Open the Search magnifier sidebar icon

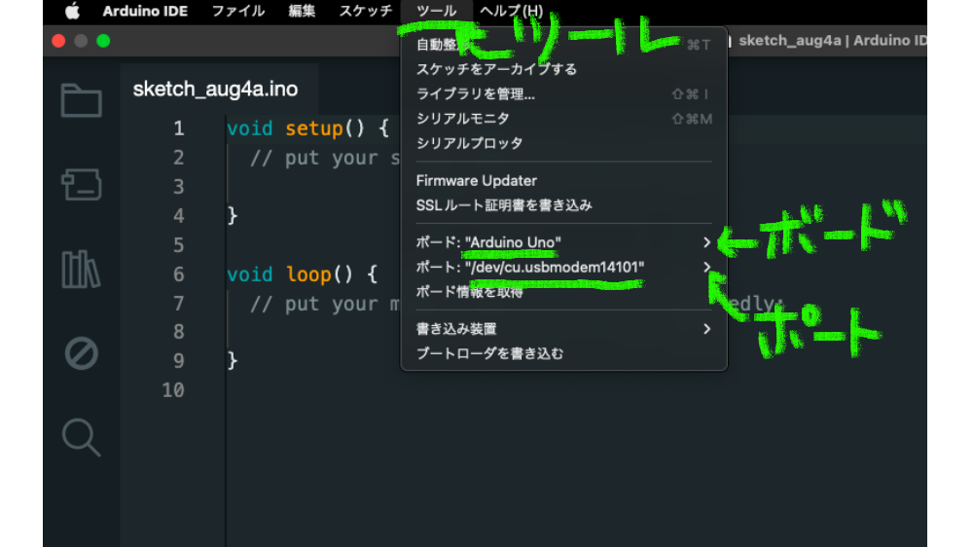(82, 438)
